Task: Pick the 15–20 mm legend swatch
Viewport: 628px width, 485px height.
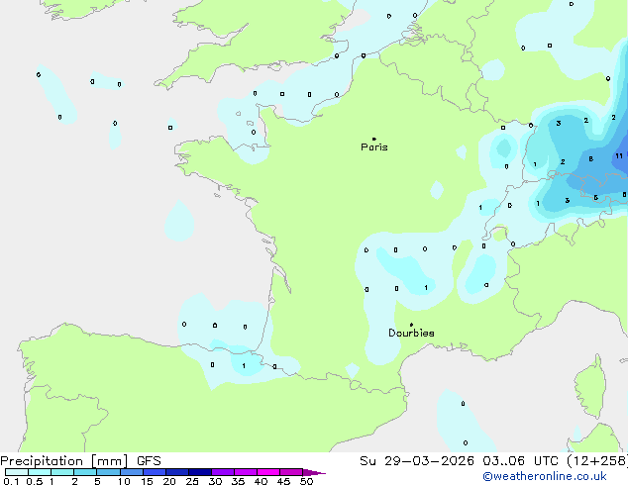Action: point(155,472)
